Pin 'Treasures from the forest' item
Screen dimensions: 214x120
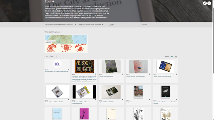coord(177,100)
